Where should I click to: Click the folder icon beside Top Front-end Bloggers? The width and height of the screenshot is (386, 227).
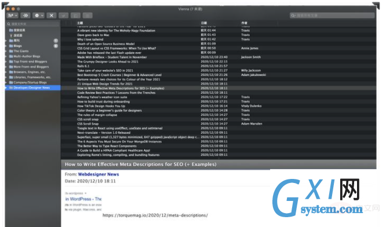point(11,61)
